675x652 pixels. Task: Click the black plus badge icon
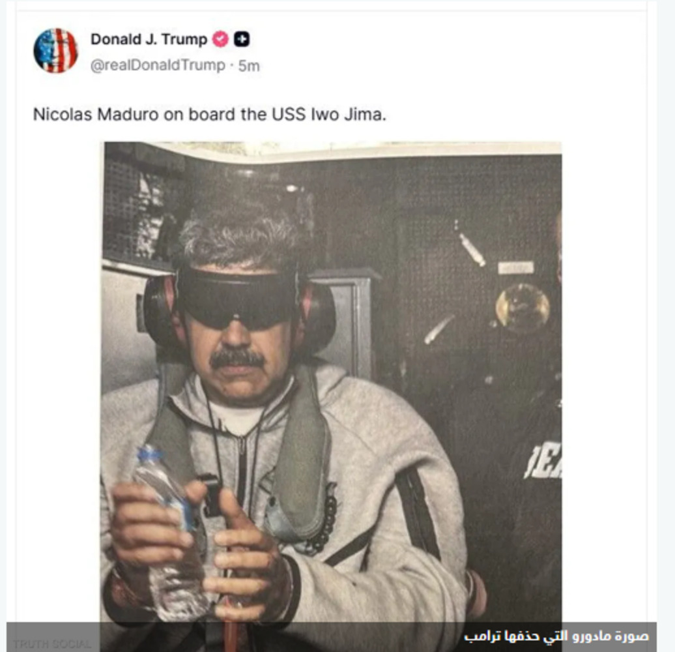tap(242, 40)
